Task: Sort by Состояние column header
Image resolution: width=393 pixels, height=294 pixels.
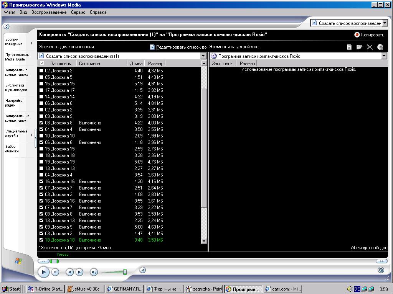Action: click(x=102, y=64)
